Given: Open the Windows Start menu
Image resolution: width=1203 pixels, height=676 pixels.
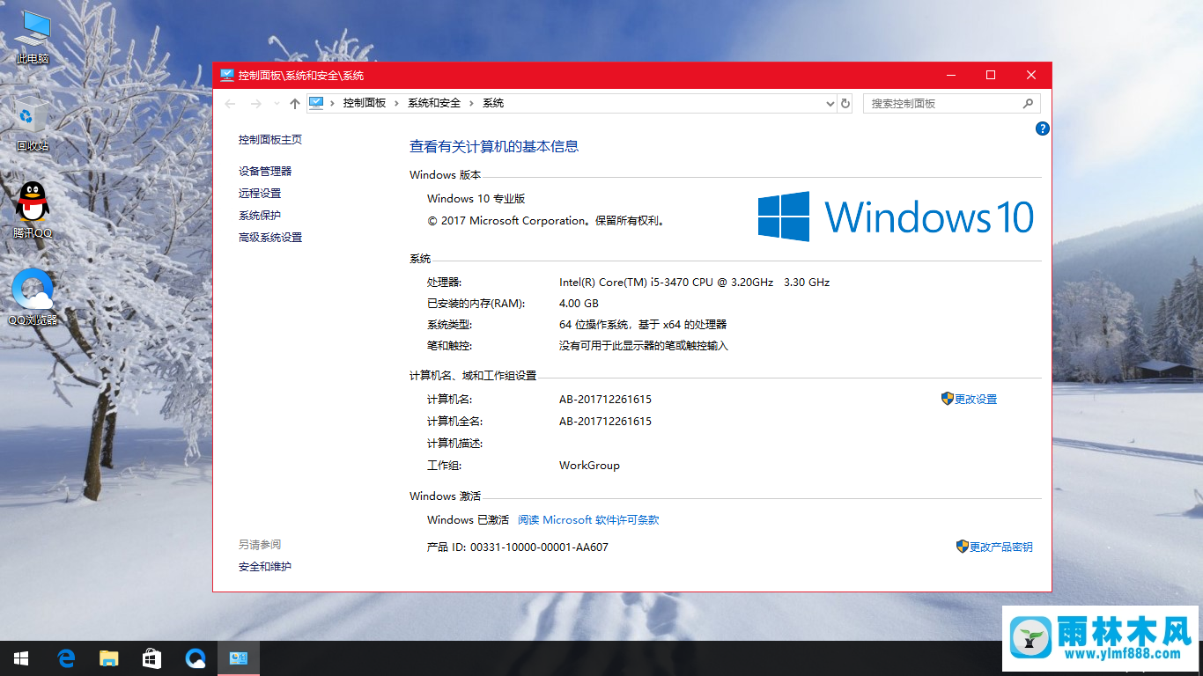Looking at the screenshot, I should click(21, 658).
